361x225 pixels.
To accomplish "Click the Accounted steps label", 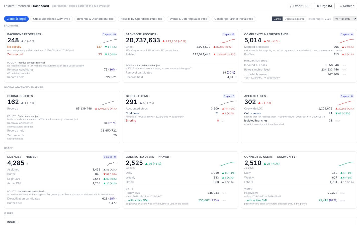I will pyautogui.click(x=137, y=108).
